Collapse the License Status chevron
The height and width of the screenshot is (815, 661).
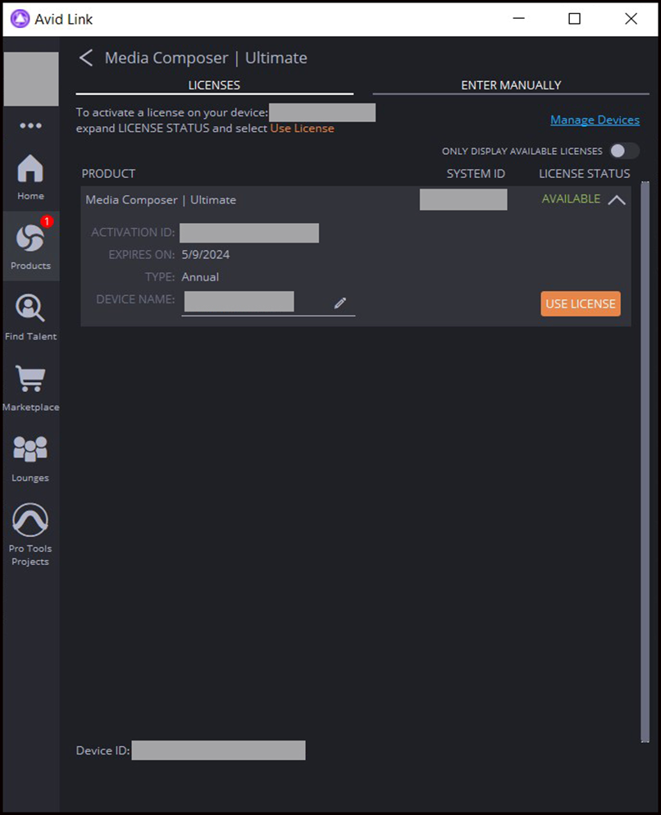[x=616, y=199]
